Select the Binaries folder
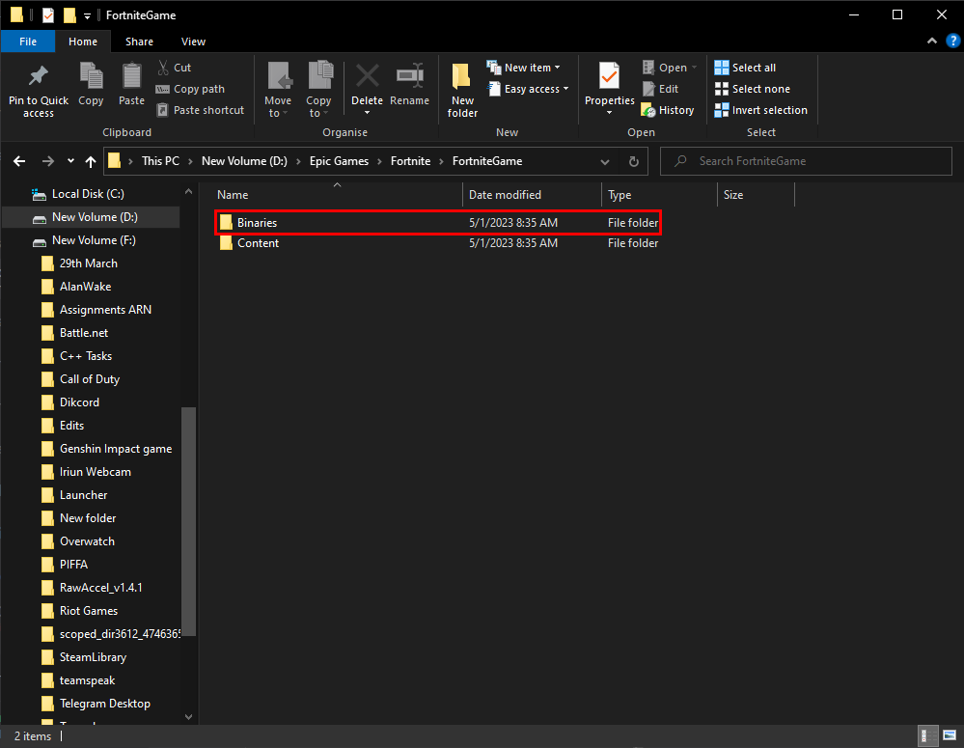Viewport: 964px width, 748px height. click(438, 223)
